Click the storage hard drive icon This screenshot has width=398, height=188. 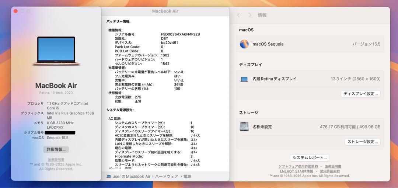(x=244, y=126)
